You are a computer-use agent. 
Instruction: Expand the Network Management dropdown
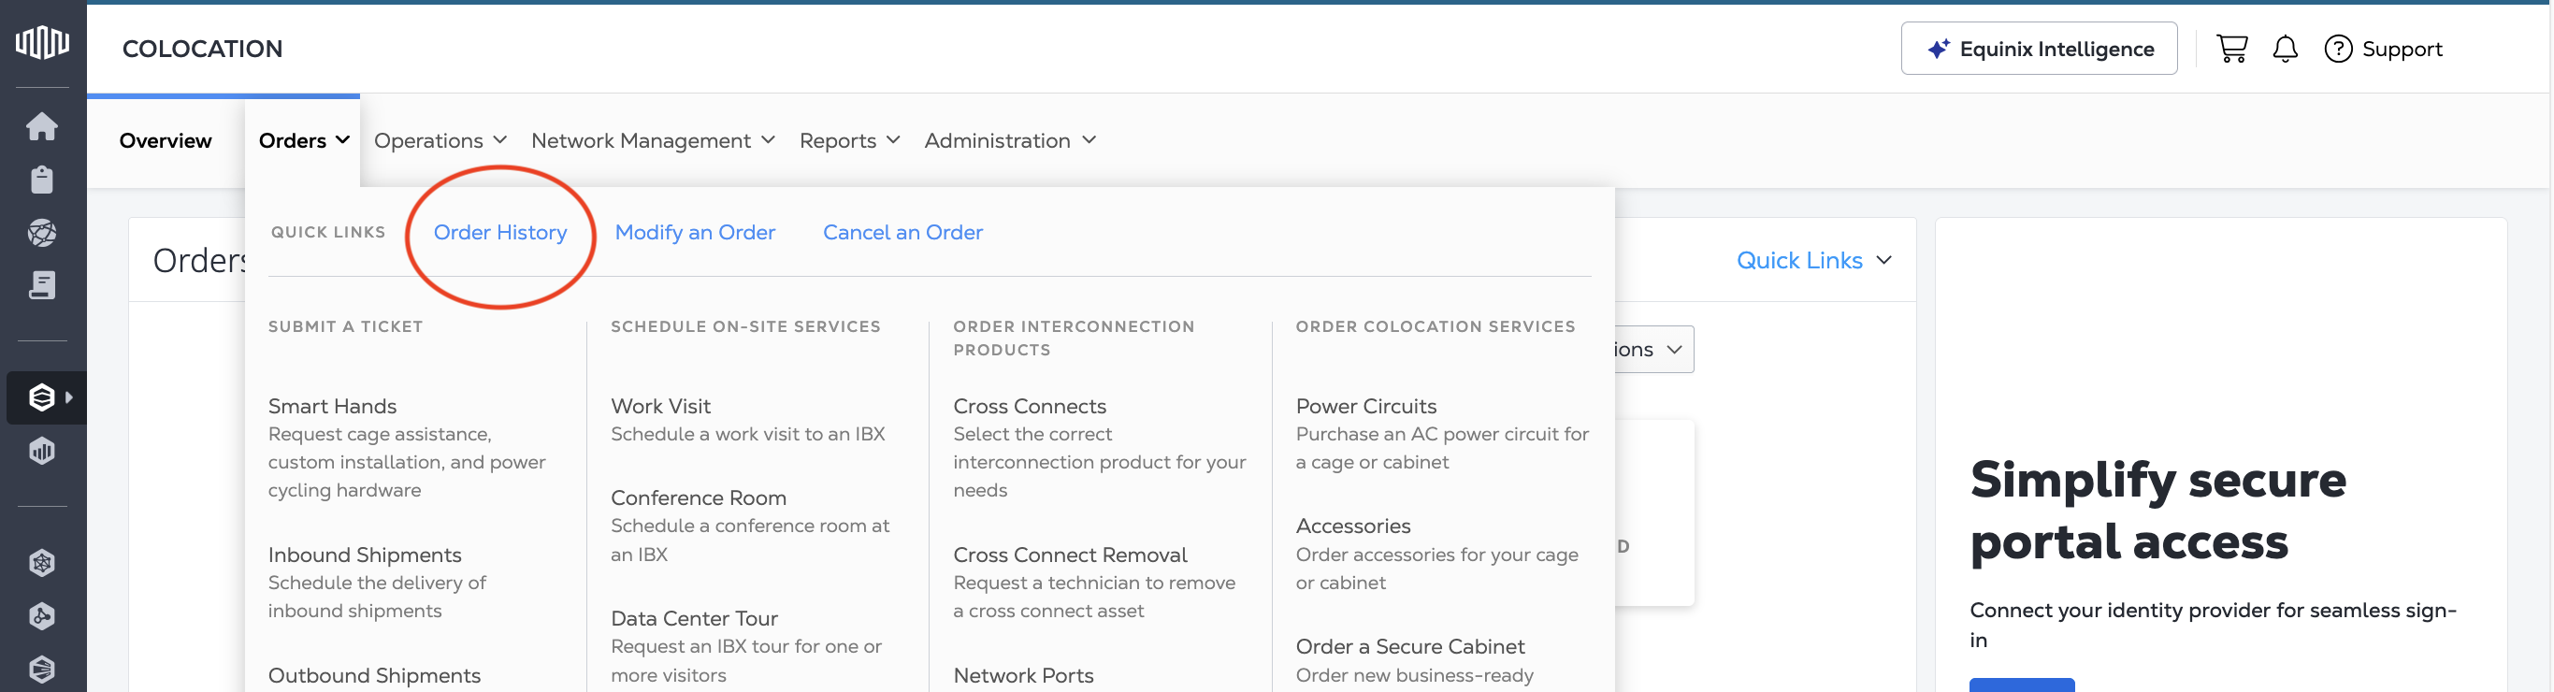[653, 141]
